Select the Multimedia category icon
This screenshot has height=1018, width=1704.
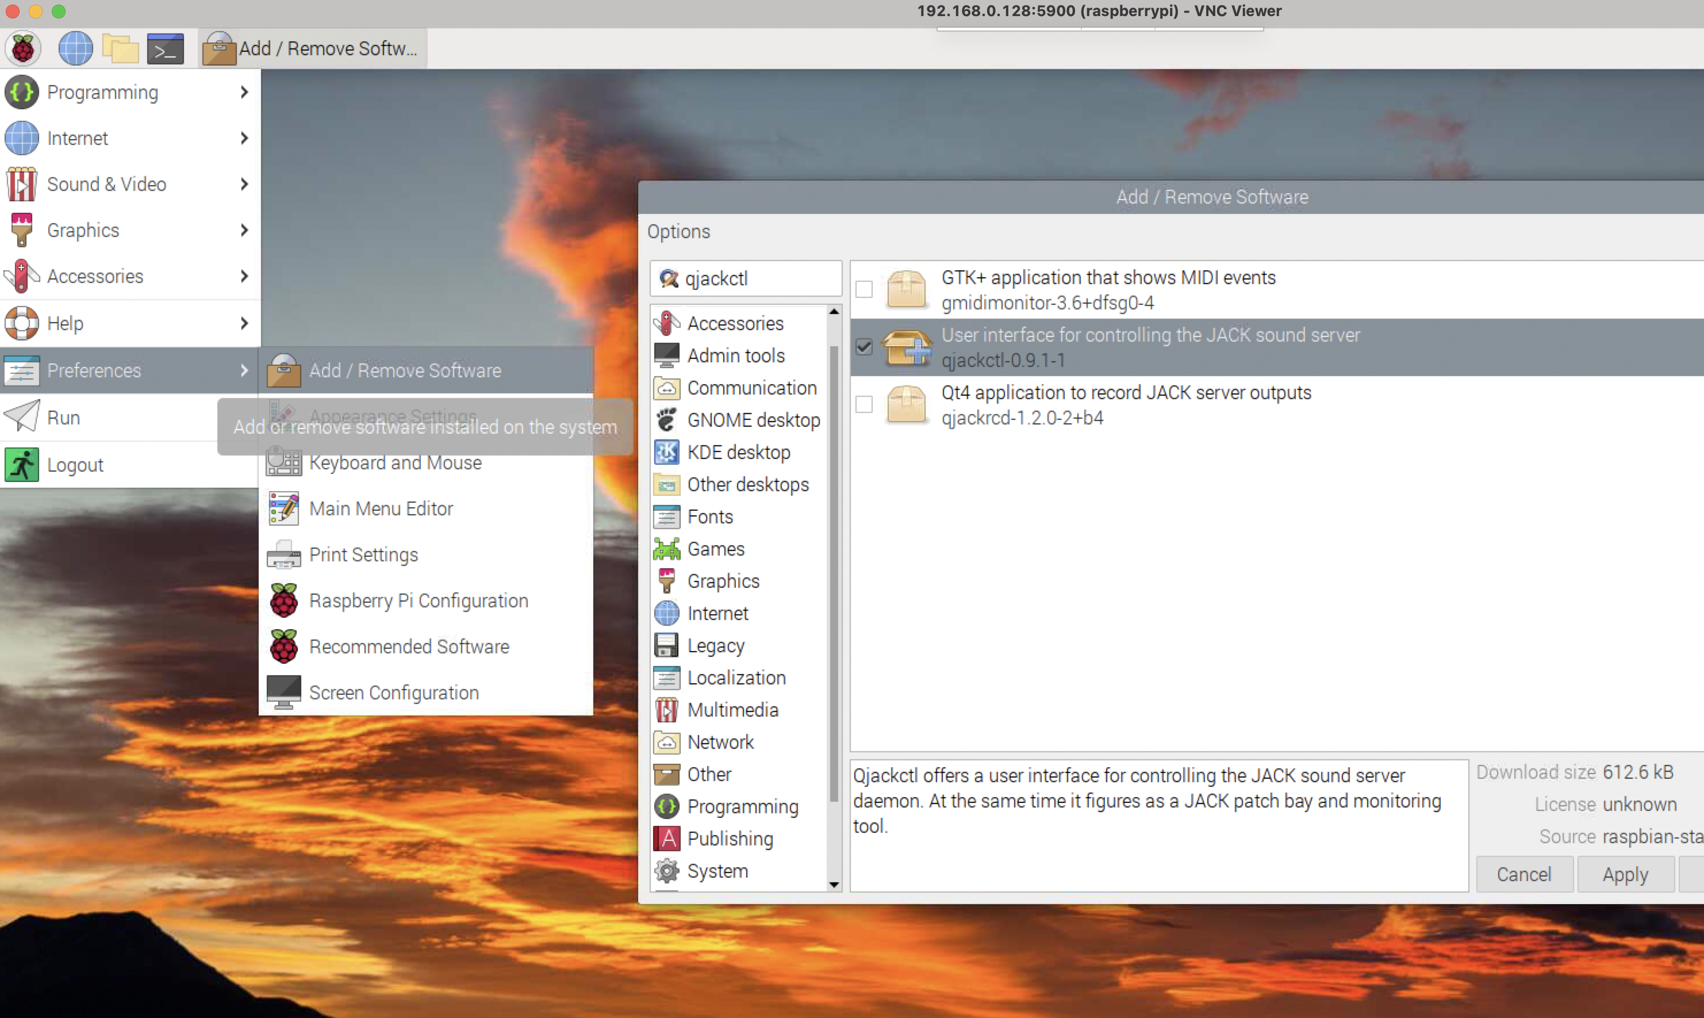click(x=666, y=710)
